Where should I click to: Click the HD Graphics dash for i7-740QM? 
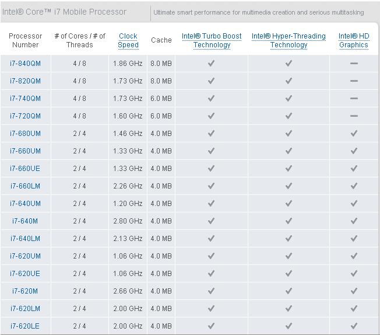[354, 98]
